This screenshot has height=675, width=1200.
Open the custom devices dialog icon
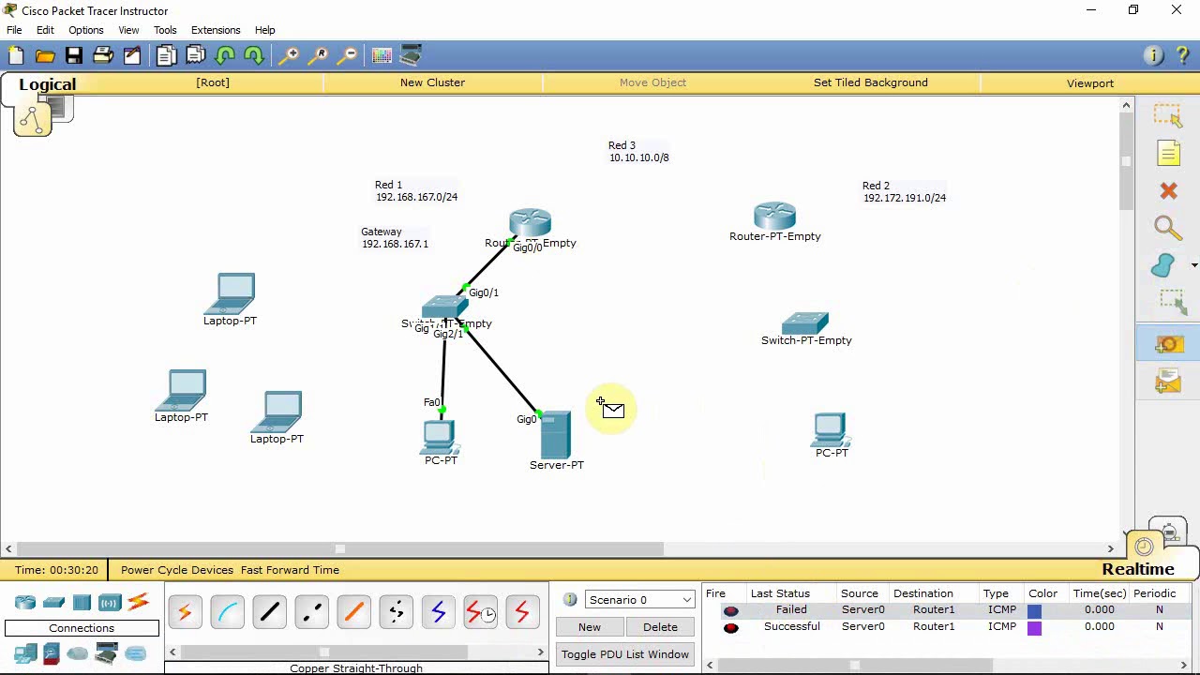[411, 56]
